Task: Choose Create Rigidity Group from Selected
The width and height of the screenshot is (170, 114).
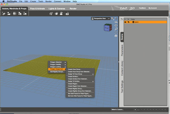Action: (80, 91)
